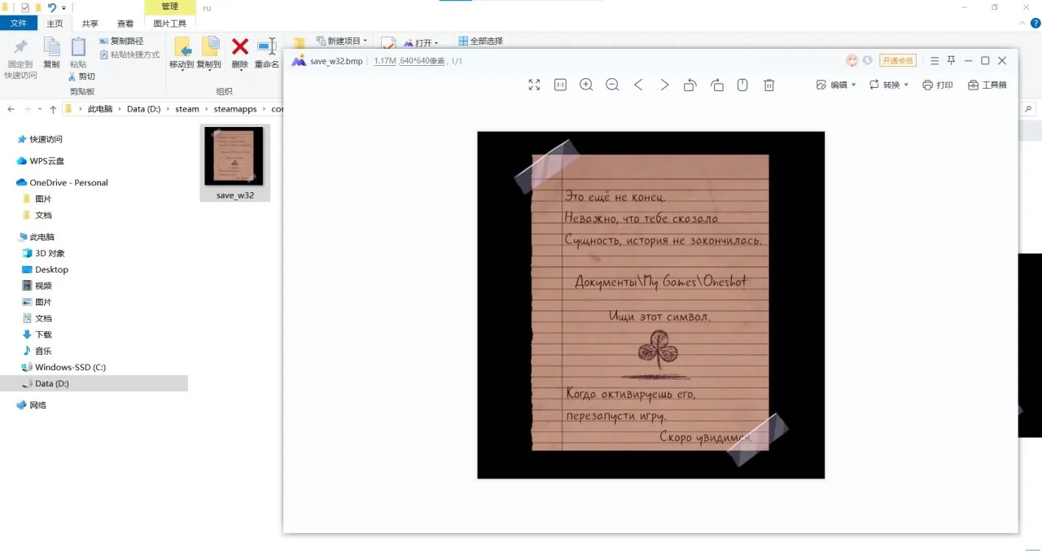1042x551 pixels.
Task: Click steamapps in the address bar
Action: (235, 109)
